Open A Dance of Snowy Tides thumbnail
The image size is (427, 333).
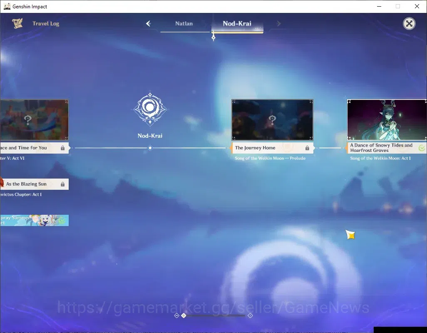387,120
